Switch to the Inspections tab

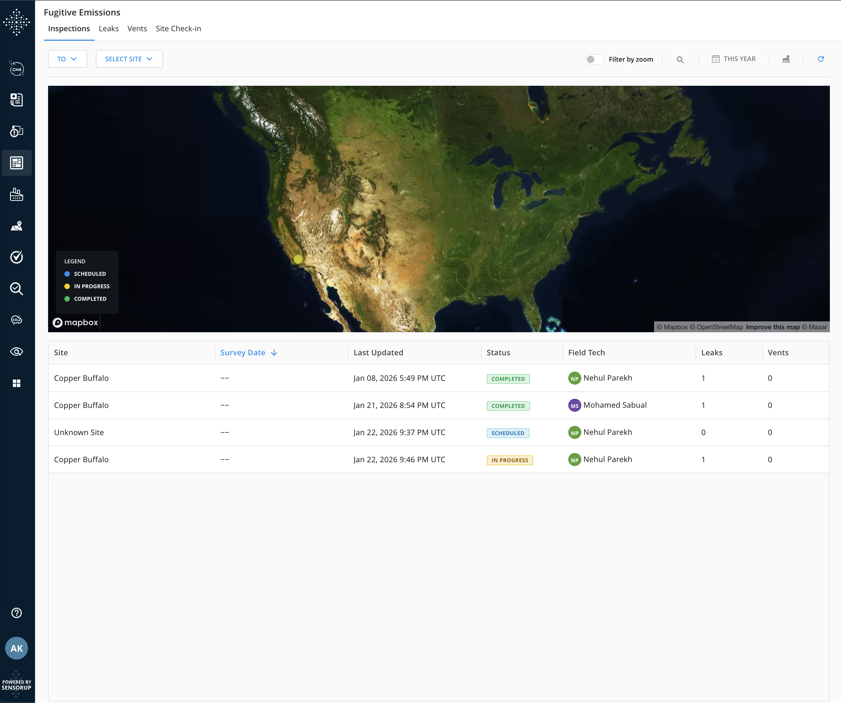coord(69,29)
